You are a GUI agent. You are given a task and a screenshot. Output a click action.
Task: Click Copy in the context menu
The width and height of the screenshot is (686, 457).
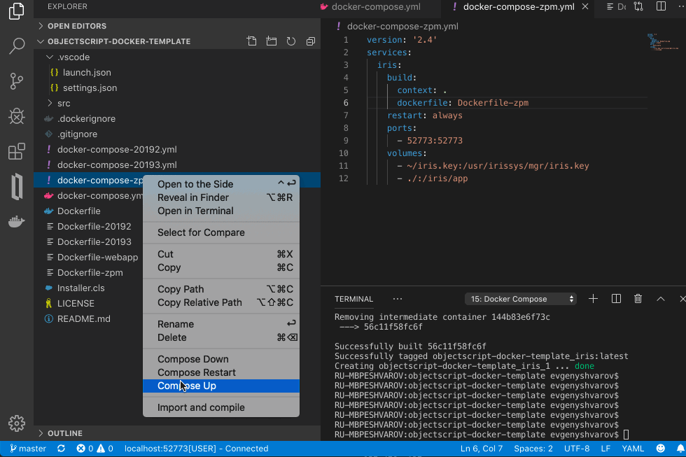(221, 267)
